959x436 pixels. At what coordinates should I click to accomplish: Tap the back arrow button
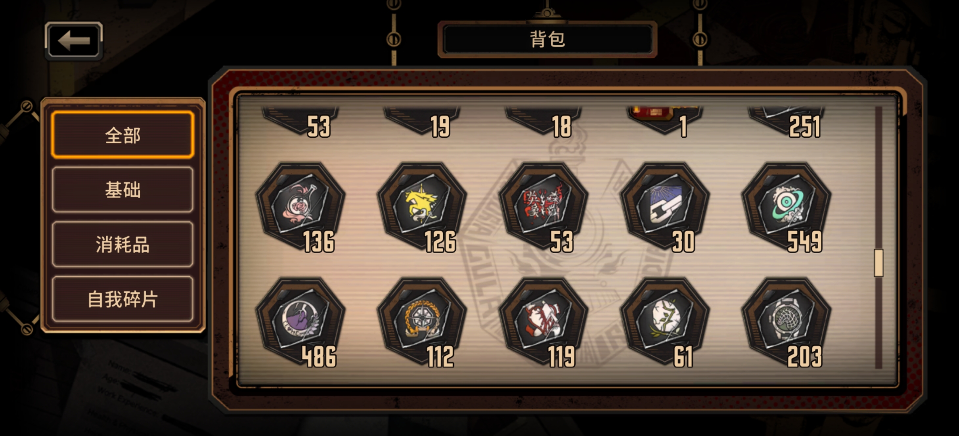click(x=74, y=40)
